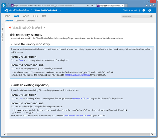Collapse the Push an existing repository section
This screenshot has height=138, width=158.
[11, 85]
